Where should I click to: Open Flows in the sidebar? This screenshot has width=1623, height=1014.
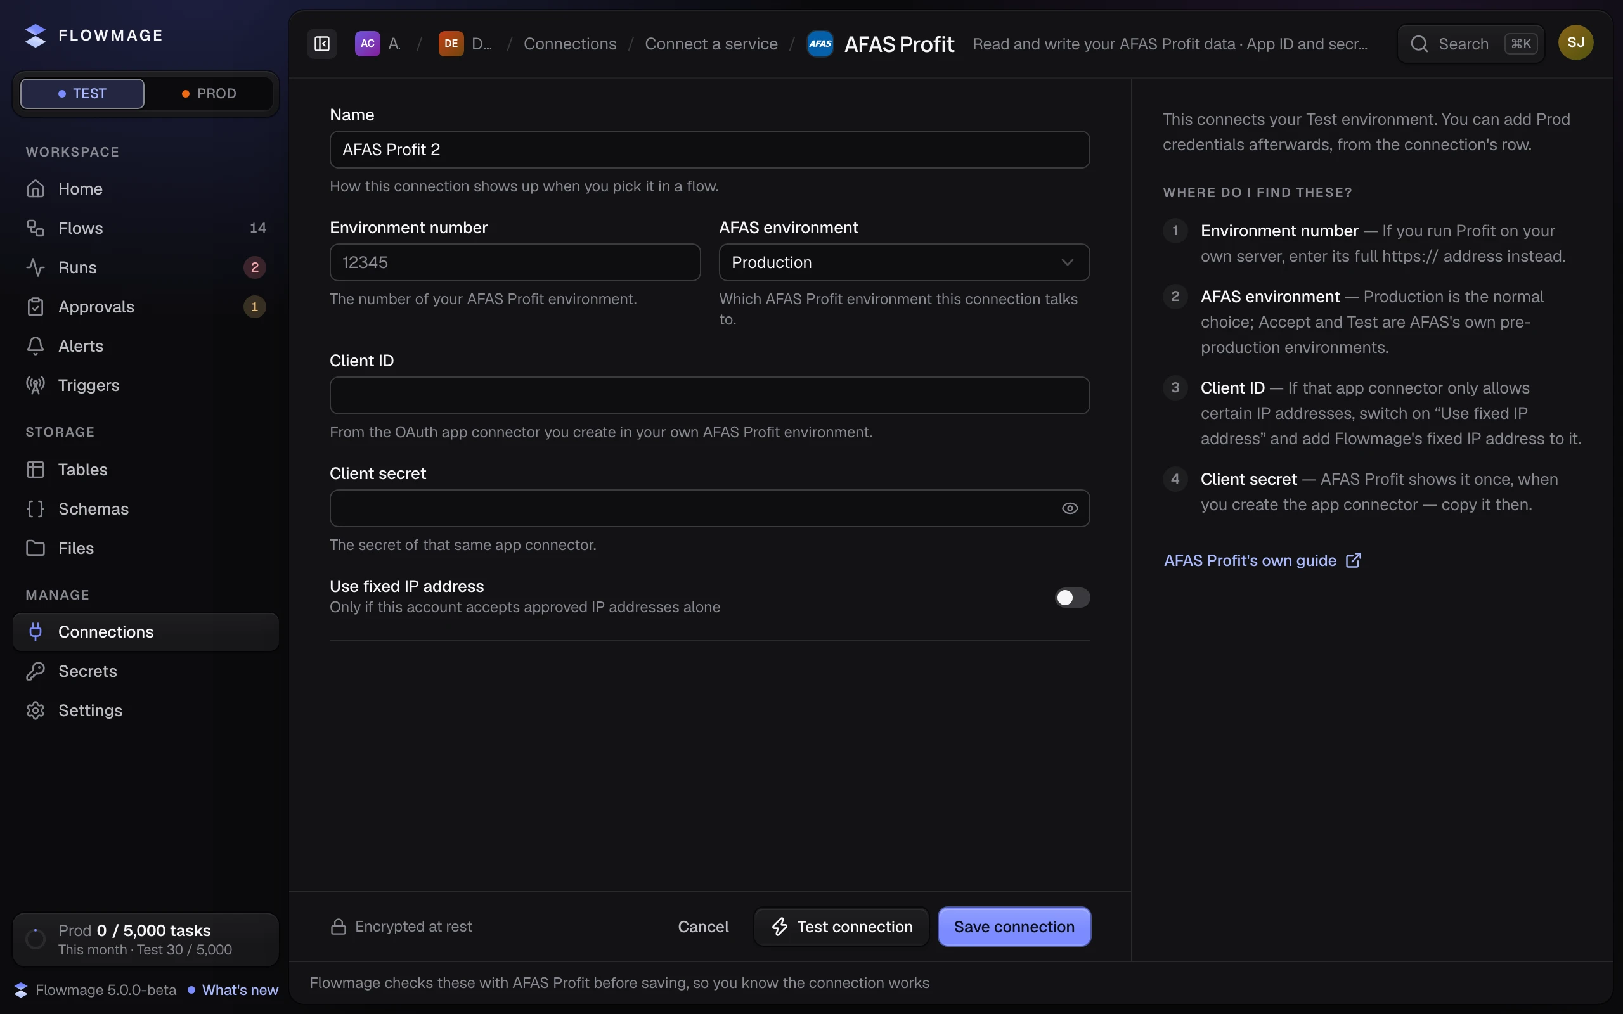point(146,228)
